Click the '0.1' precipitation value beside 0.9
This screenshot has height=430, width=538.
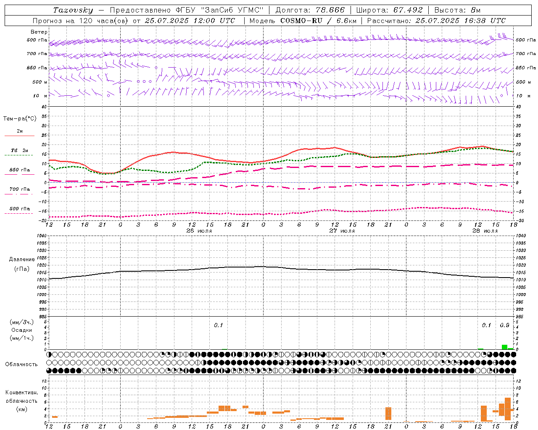486,325
